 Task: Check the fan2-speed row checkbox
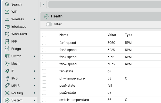click(44, 50)
